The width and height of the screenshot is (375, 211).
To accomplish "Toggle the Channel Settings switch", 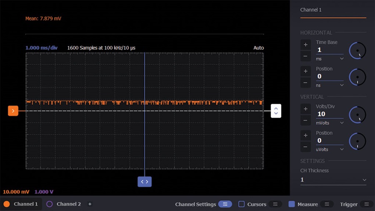I will [x=225, y=204].
